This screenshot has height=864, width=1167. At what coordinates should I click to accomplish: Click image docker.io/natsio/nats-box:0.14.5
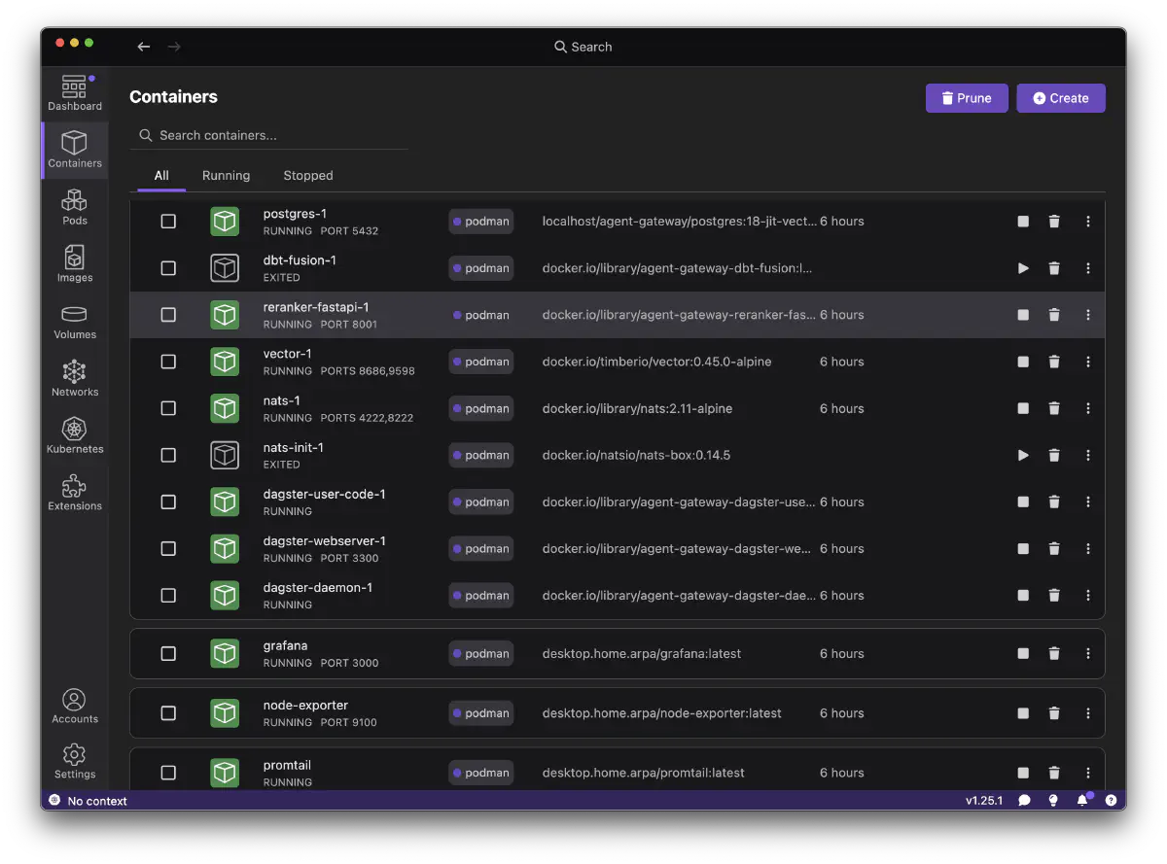[x=636, y=455]
